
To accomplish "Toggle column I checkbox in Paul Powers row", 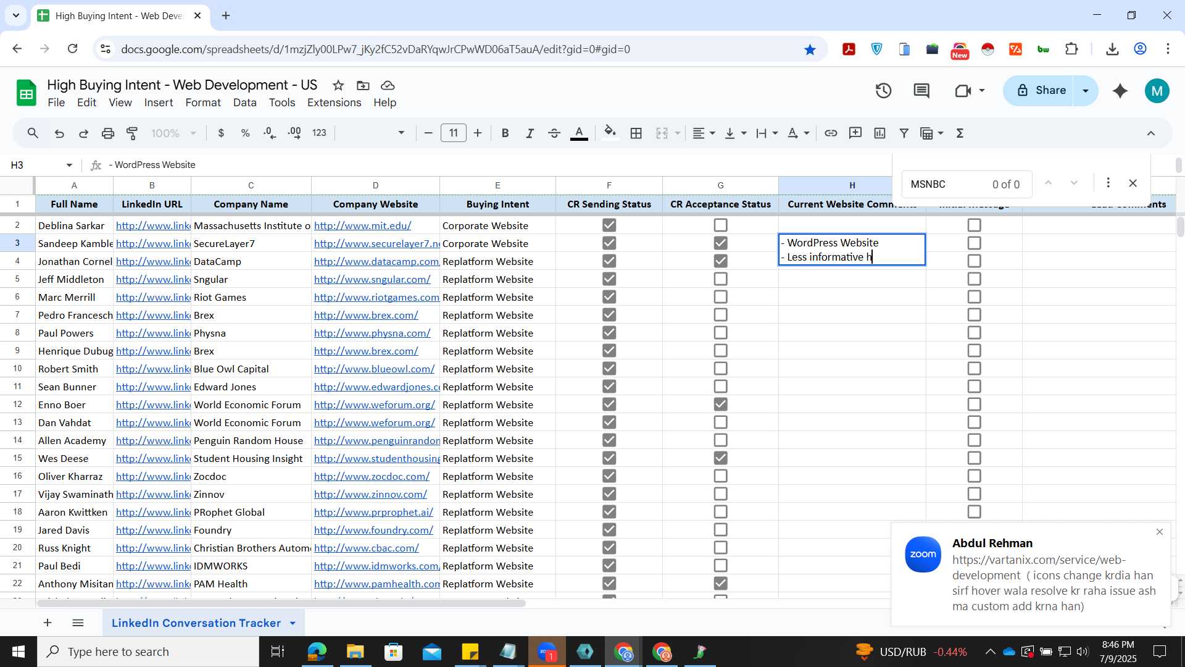I will [974, 333].
